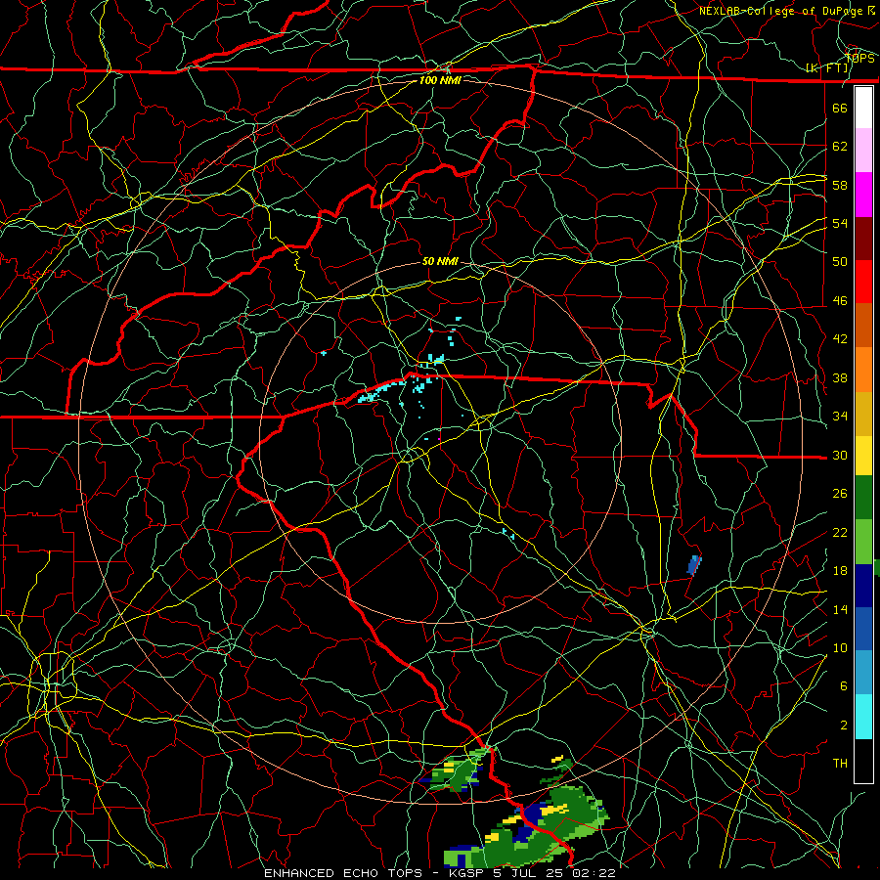The image size is (880, 880).
Task: Click the light pink 62 kft swatch
Action: (863, 151)
